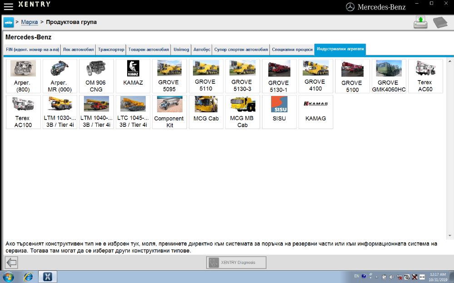Switch to FIN (идент. номер на а-ла) tab

point(32,49)
